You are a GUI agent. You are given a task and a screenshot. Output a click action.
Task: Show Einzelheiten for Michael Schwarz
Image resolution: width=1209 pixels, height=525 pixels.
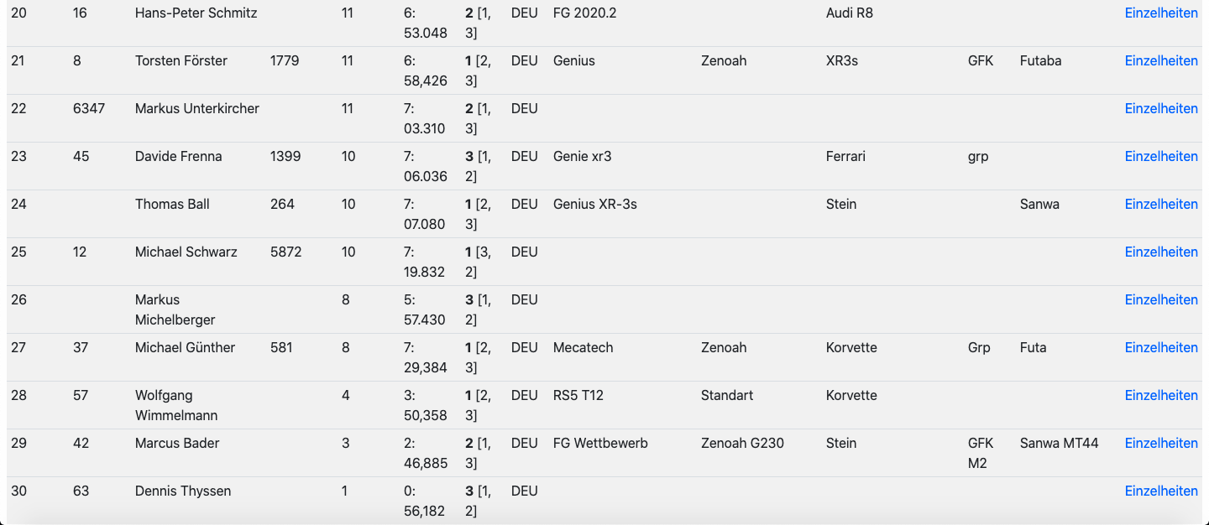1161,252
